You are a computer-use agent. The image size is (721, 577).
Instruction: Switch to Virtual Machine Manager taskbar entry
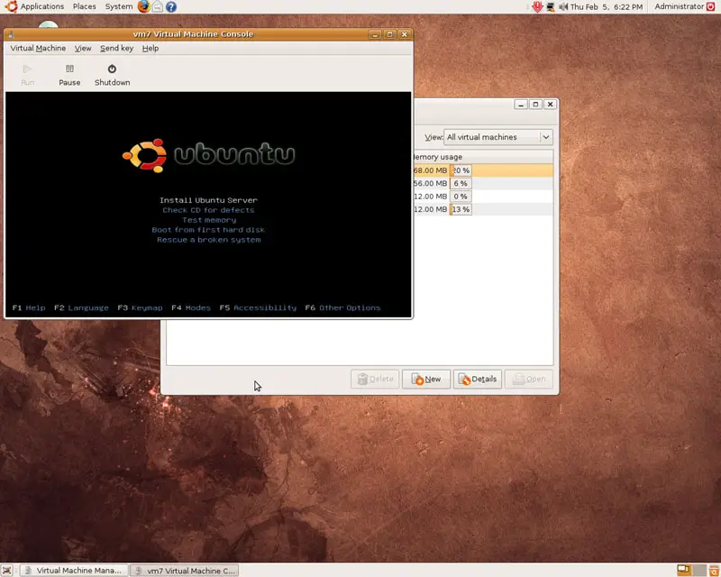74,571
